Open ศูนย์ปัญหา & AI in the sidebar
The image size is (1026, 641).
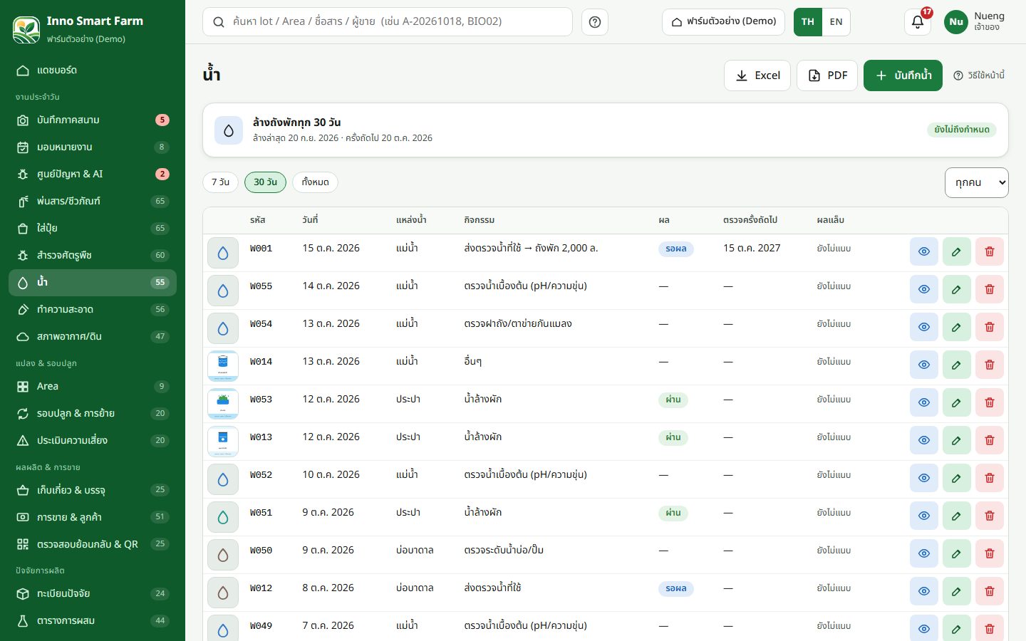[x=93, y=174]
